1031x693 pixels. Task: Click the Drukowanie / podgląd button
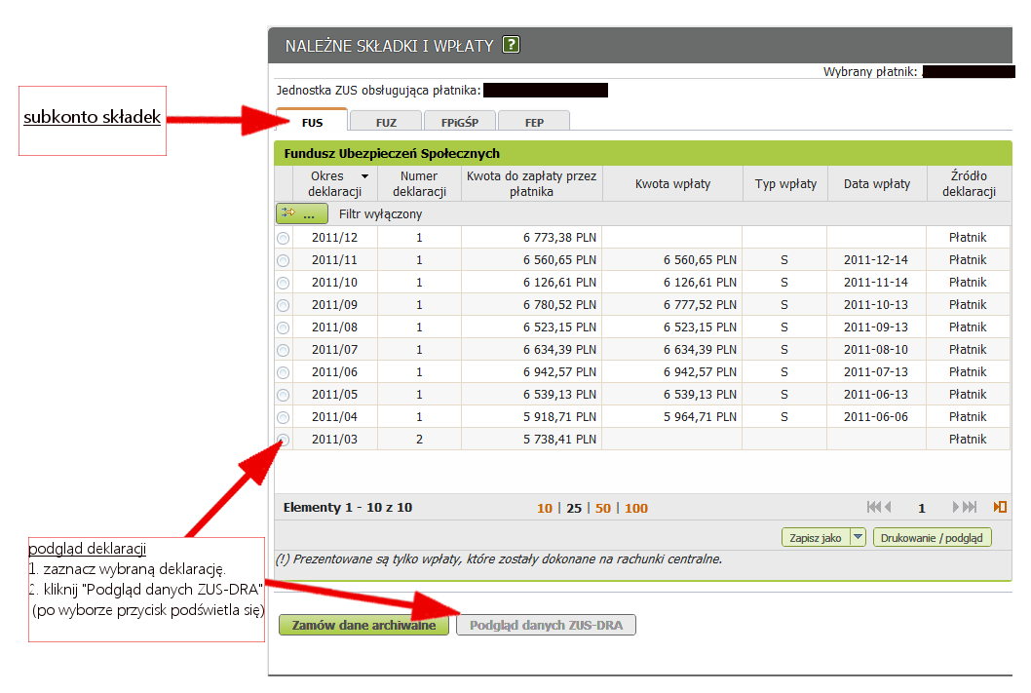(932, 537)
